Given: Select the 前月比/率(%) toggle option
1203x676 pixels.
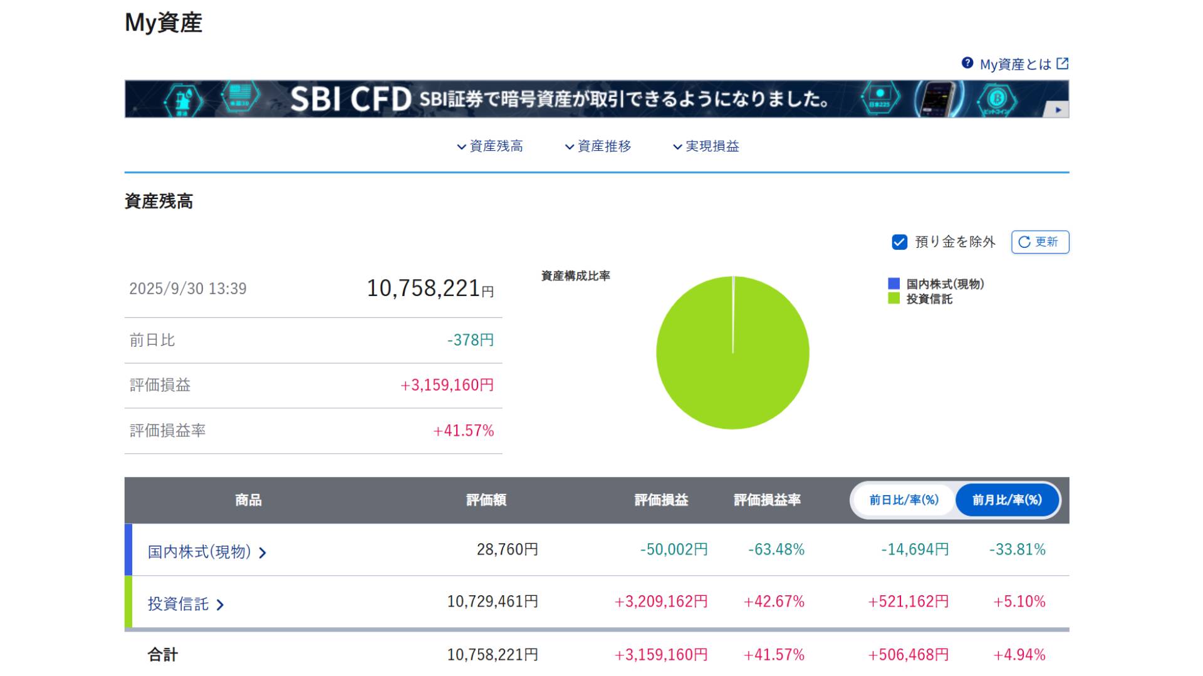Looking at the screenshot, I should pos(1007,500).
